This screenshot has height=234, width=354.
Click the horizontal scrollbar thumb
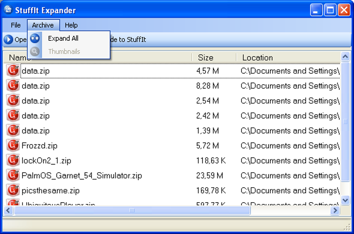coord(132,210)
